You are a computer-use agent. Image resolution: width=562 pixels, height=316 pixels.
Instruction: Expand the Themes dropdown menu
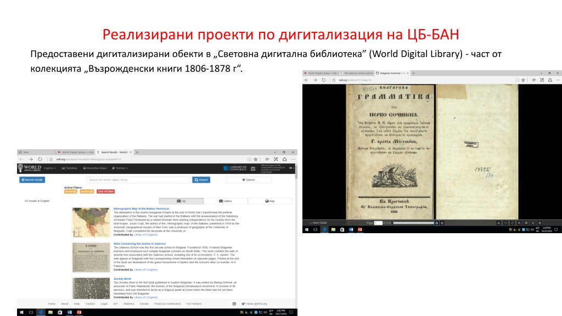[120, 168]
